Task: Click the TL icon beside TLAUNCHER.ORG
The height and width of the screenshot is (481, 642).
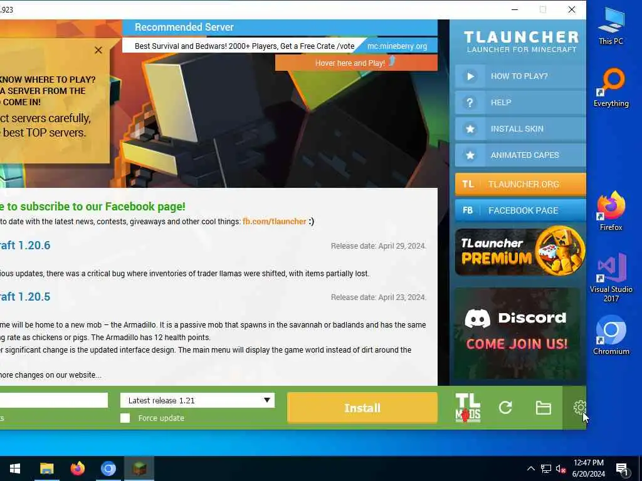Action: [468, 184]
